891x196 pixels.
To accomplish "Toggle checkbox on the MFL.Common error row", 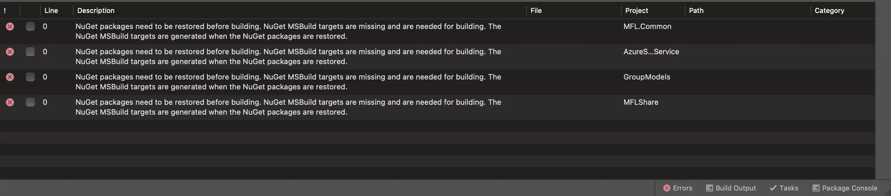I will tap(30, 27).
